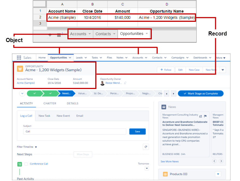Select the Value... path stage
The width and height of the screenshot is (240, 181).
click(x=82, y=93)
